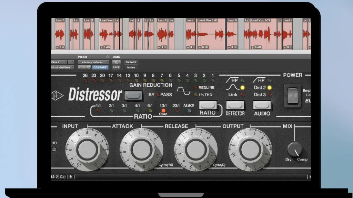The height and width of the screenshot is (198, 353).
Task: Click the sine wave distortion icon
Action: 184,91
